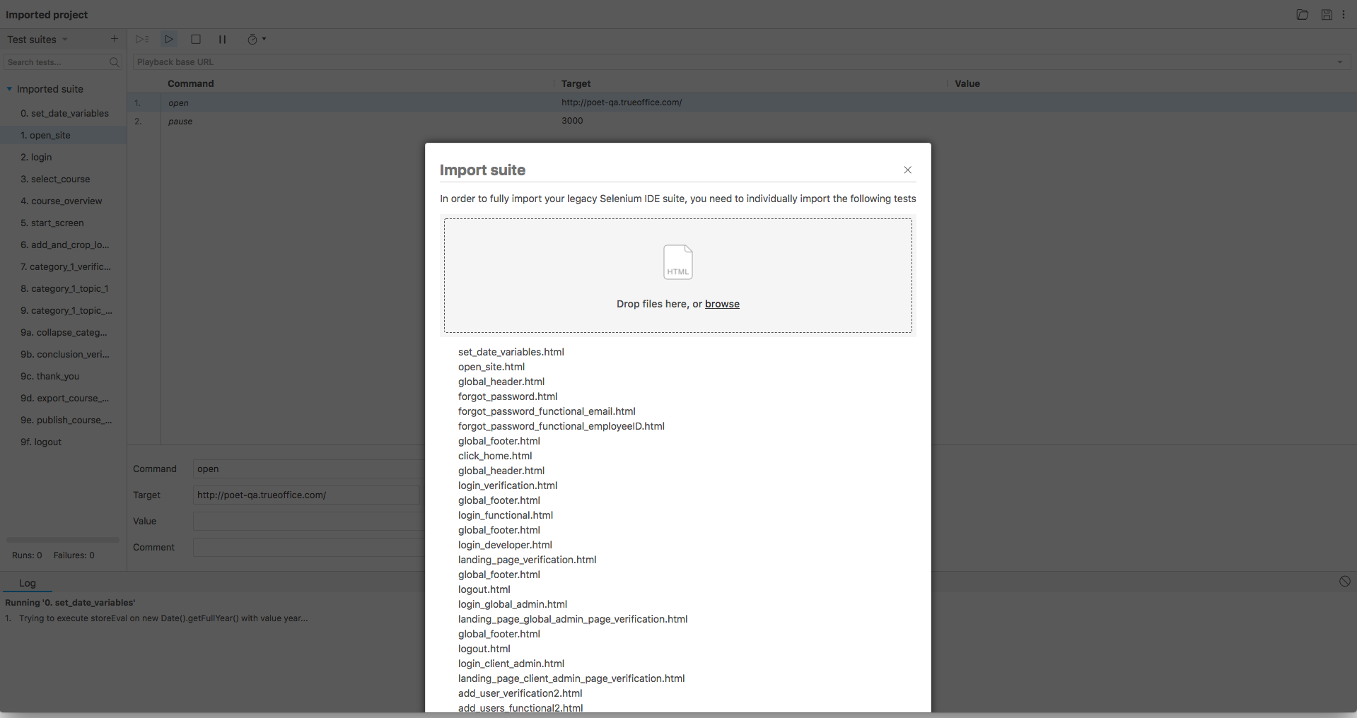Click login_developer.html in import list
Image resolution: width=1357 pixels, height=718 pixels.
[x=505, y=545]
